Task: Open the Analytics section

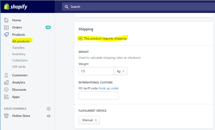Action: point(19,82)
